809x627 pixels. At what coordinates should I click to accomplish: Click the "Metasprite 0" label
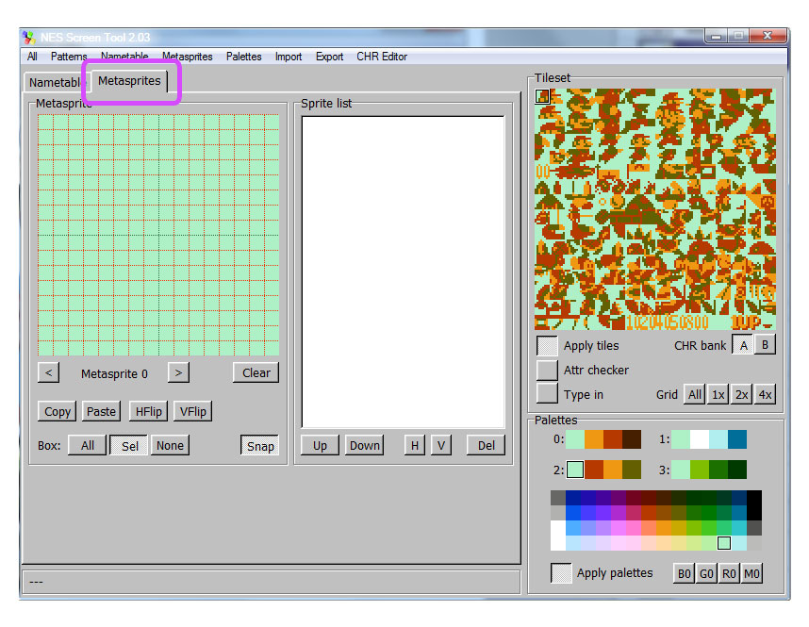coord(114,373)
